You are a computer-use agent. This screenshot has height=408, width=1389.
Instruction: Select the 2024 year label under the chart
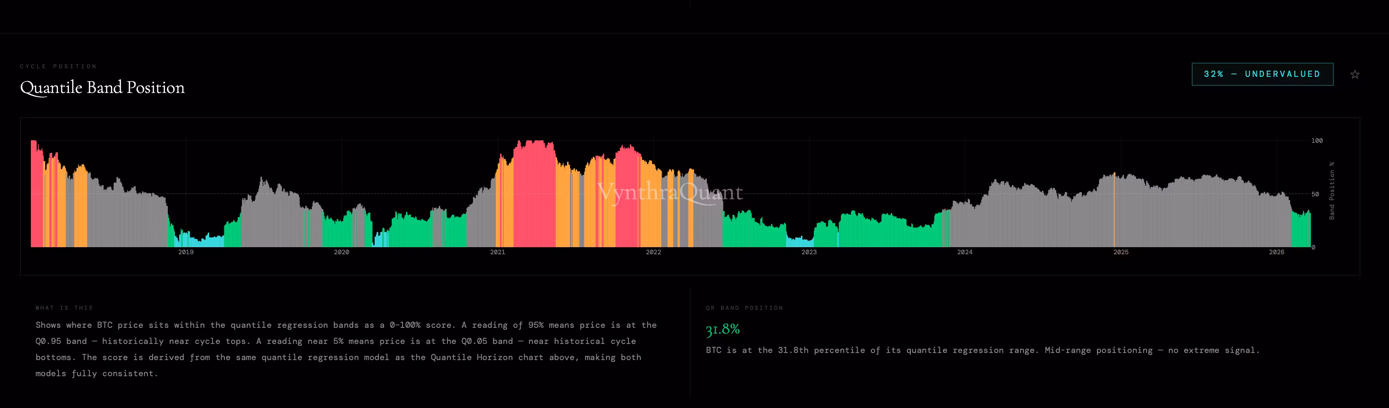coord(965,252)
